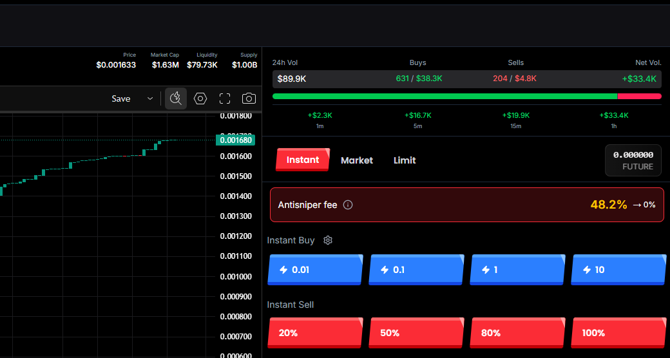Click the 631 / $38.3K buys value
670x358 pixels.
click(419, 79)
